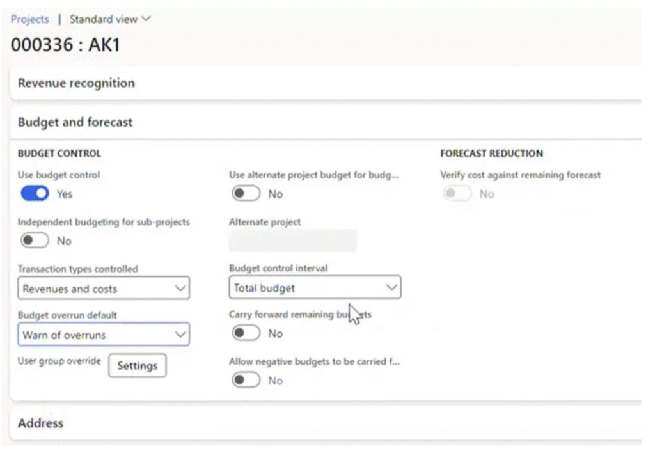Click the Verify cost against remaining forecast switch
This screenshot has height=451, width=655.
[x=457, y=193]
